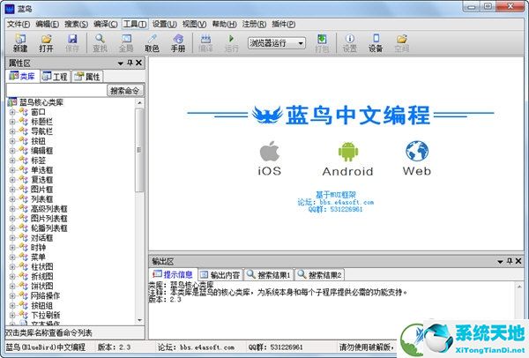Expand the 按钮 tree node
Screen dimensions: 529x358
pos(12,141)
